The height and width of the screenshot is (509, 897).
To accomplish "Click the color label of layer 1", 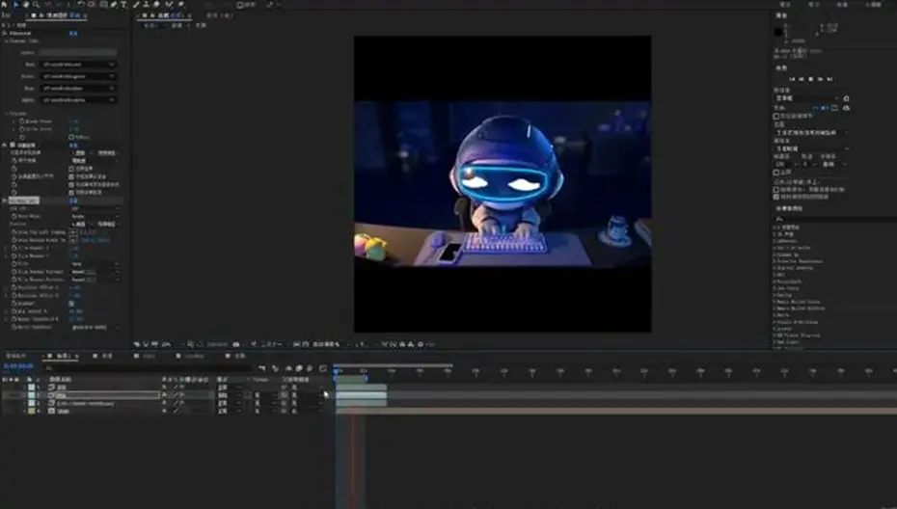I will coord(32,388).
